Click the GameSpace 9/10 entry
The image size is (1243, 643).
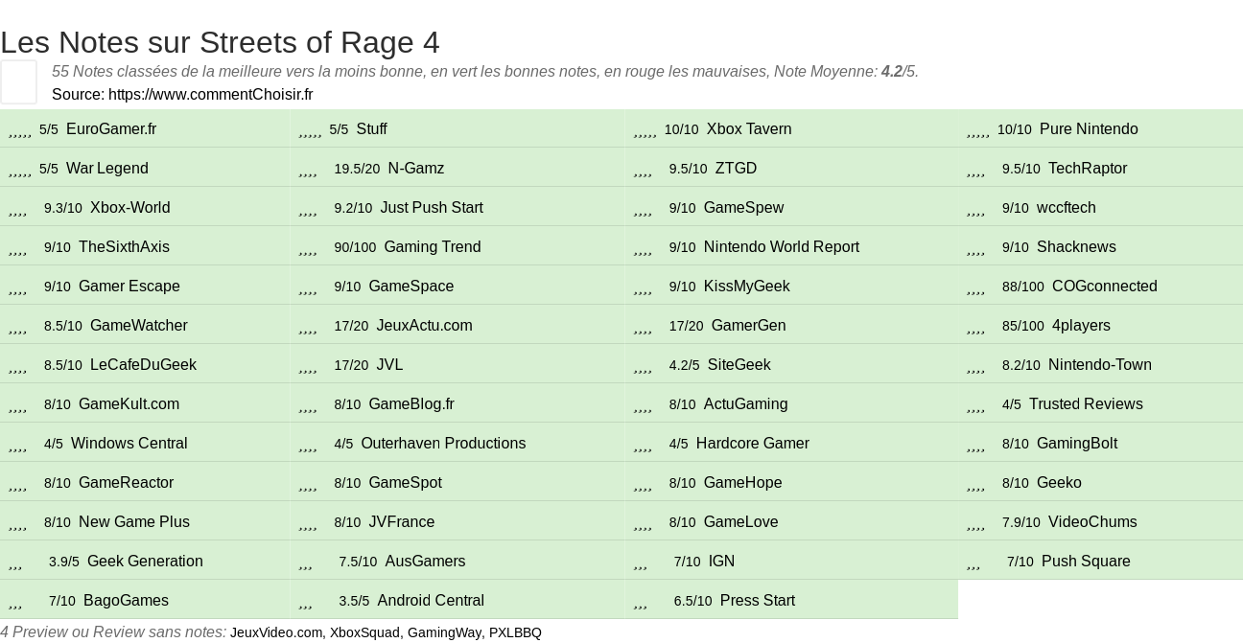[x=457, y=286]
